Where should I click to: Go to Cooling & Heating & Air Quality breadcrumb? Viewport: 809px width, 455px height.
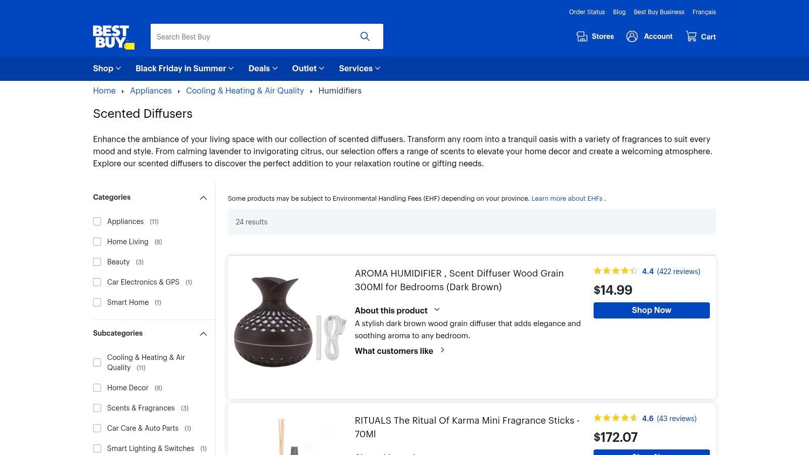click(245, 90)
